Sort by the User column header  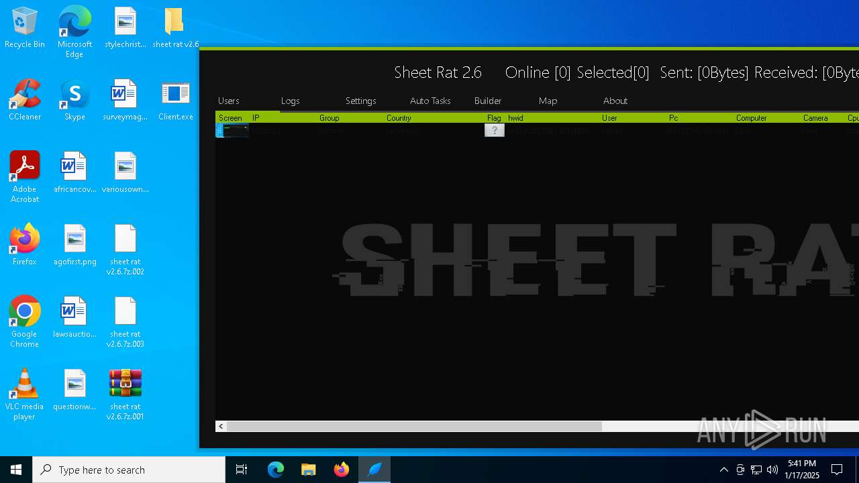point(633,118)
